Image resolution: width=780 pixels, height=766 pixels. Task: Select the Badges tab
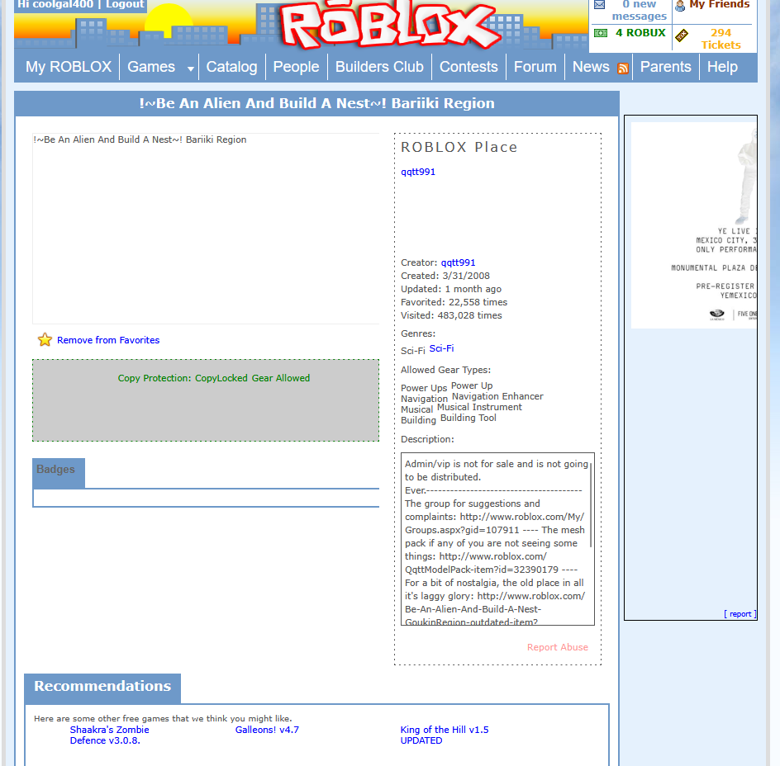(56, 470)
